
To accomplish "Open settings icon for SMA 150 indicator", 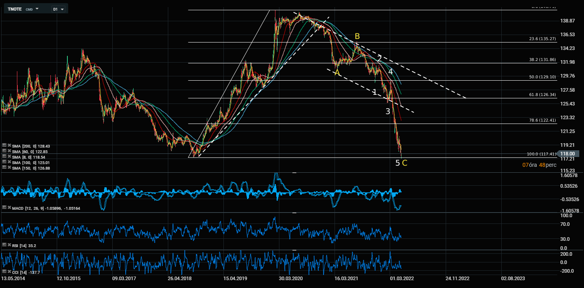I will (4, 167).
